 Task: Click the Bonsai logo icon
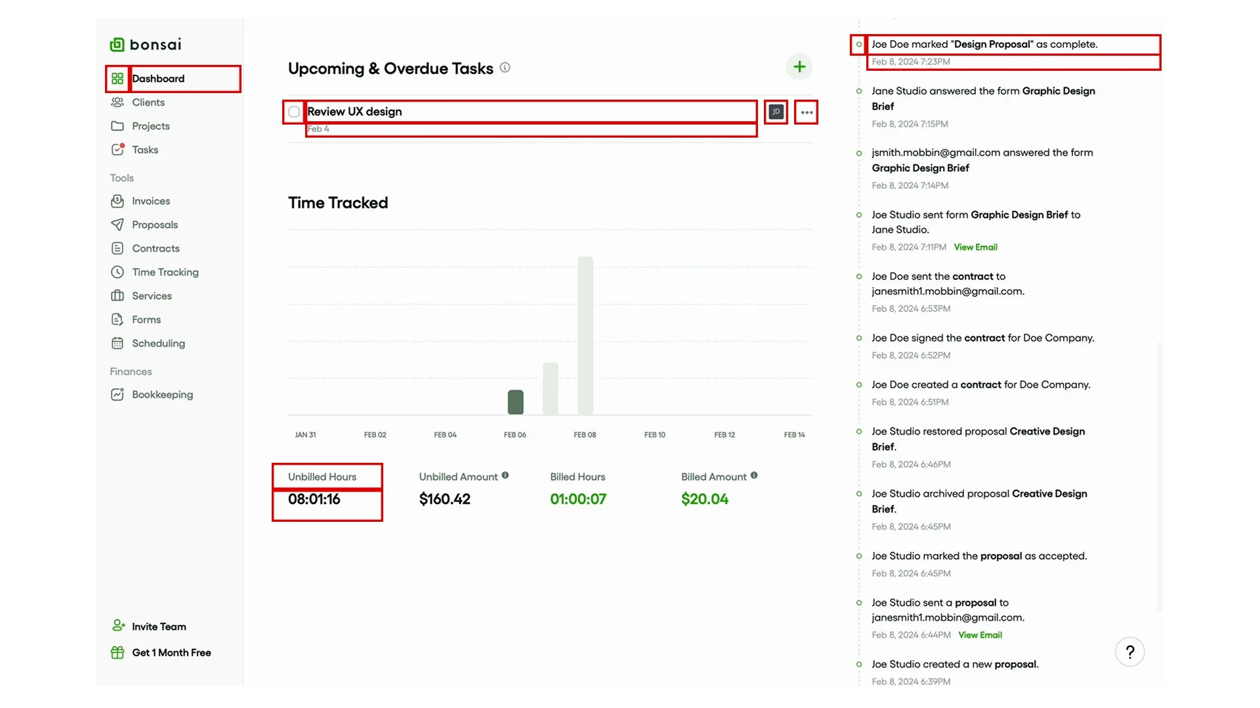pyautogui.click(x=117, y=45)
